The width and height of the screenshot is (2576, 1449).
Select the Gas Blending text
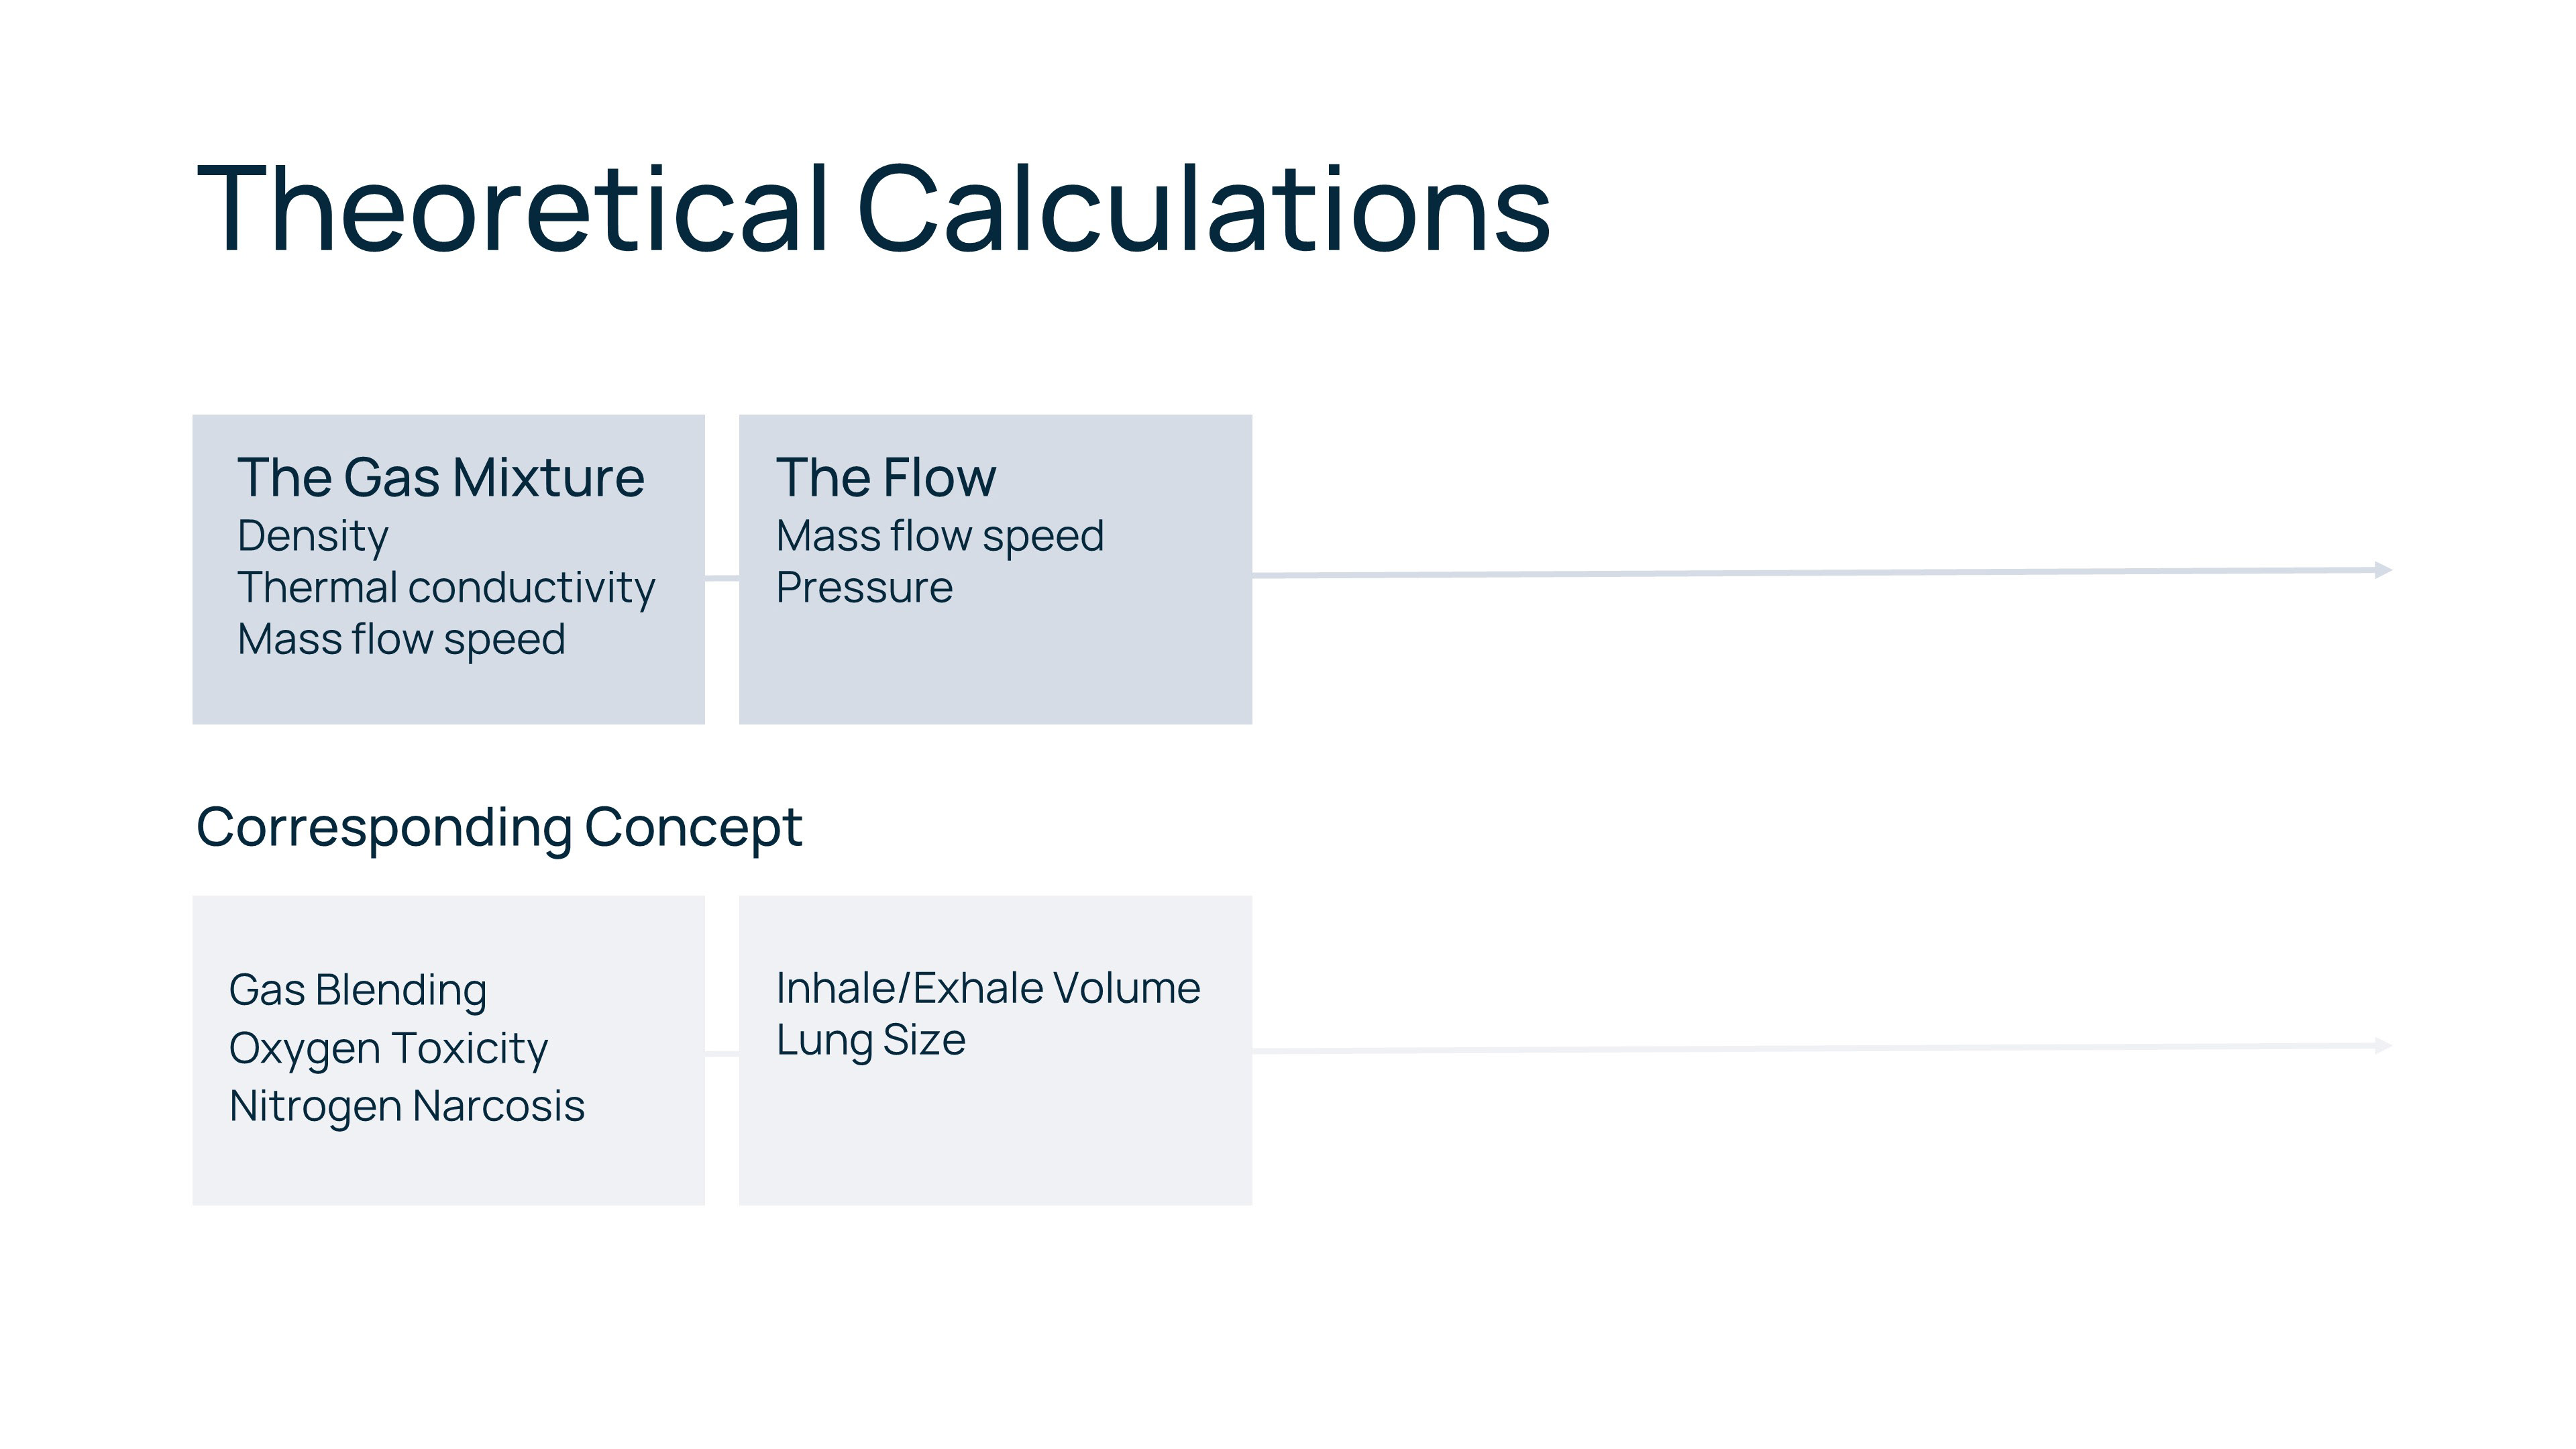coord(358,990)
